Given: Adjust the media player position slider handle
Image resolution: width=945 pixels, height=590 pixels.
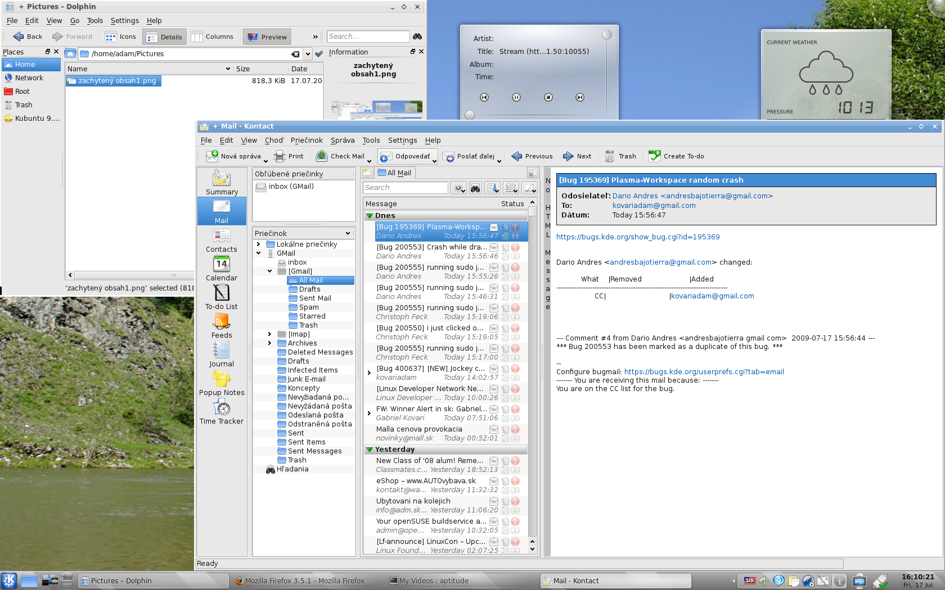Looking at the screenshot, I should pyautogui.click(x=470, y=115).
